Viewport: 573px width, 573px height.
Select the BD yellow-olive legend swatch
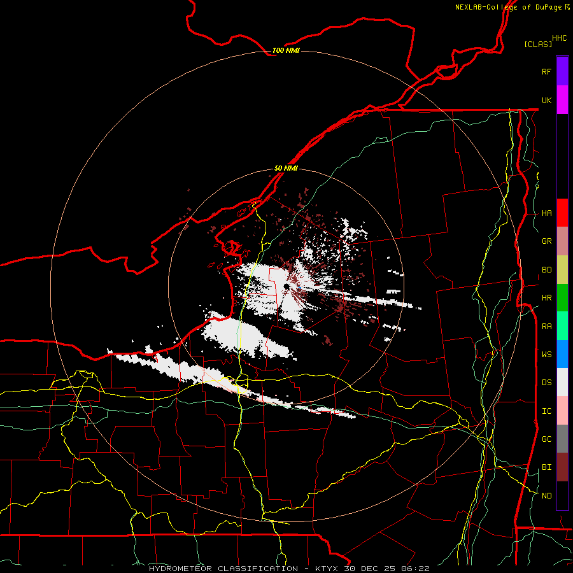[x=562, y=270]
